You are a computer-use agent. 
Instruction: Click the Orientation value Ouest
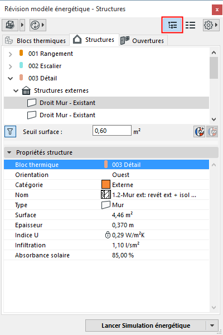(120, 175)
